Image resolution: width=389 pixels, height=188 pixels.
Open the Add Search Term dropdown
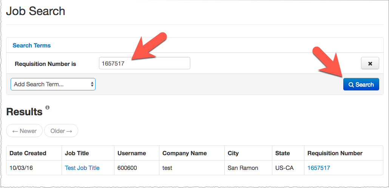pyautogui.click(x=53, y=84)
